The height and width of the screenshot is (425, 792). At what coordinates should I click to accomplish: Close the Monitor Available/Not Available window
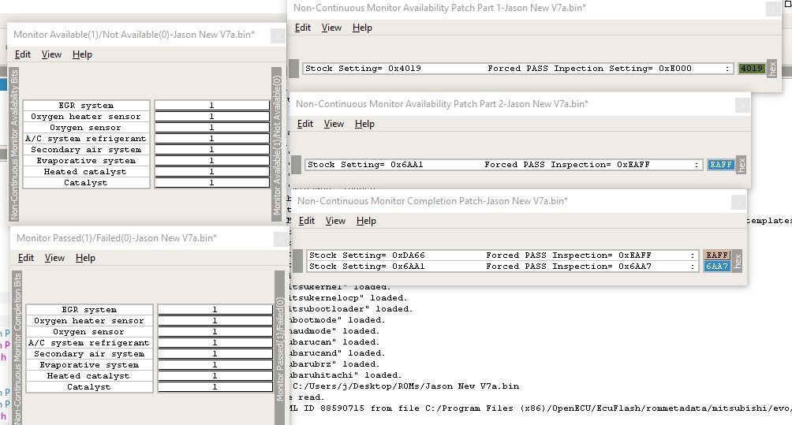277,35
